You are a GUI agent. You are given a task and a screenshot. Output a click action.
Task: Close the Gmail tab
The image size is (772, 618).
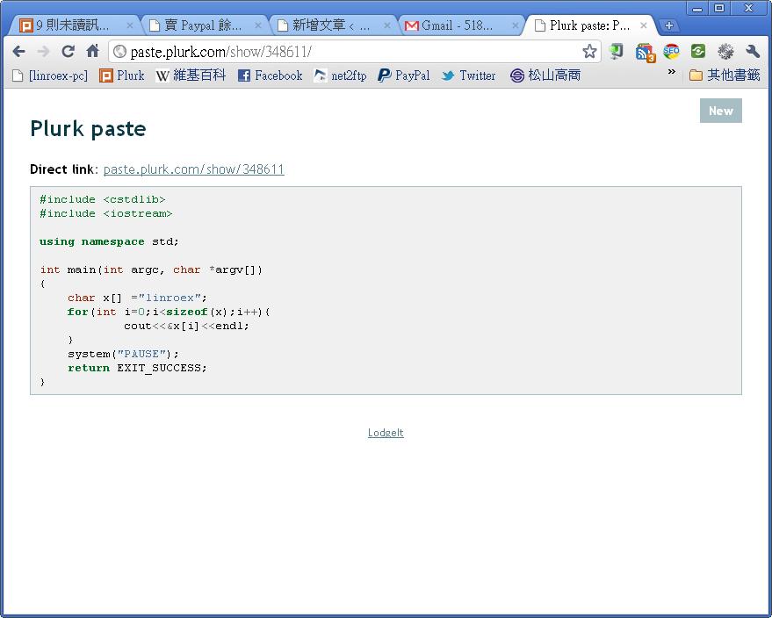point(515,25)
